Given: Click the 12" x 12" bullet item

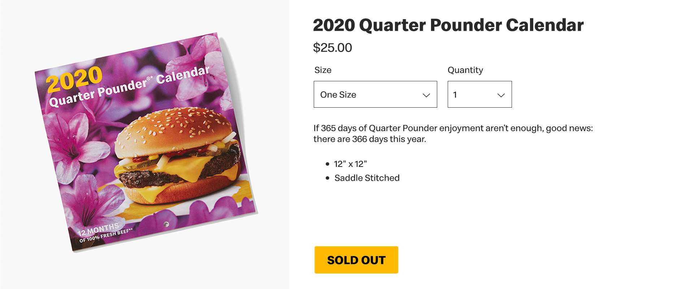Looking at the screenshot, I should [x=350, y=164].
